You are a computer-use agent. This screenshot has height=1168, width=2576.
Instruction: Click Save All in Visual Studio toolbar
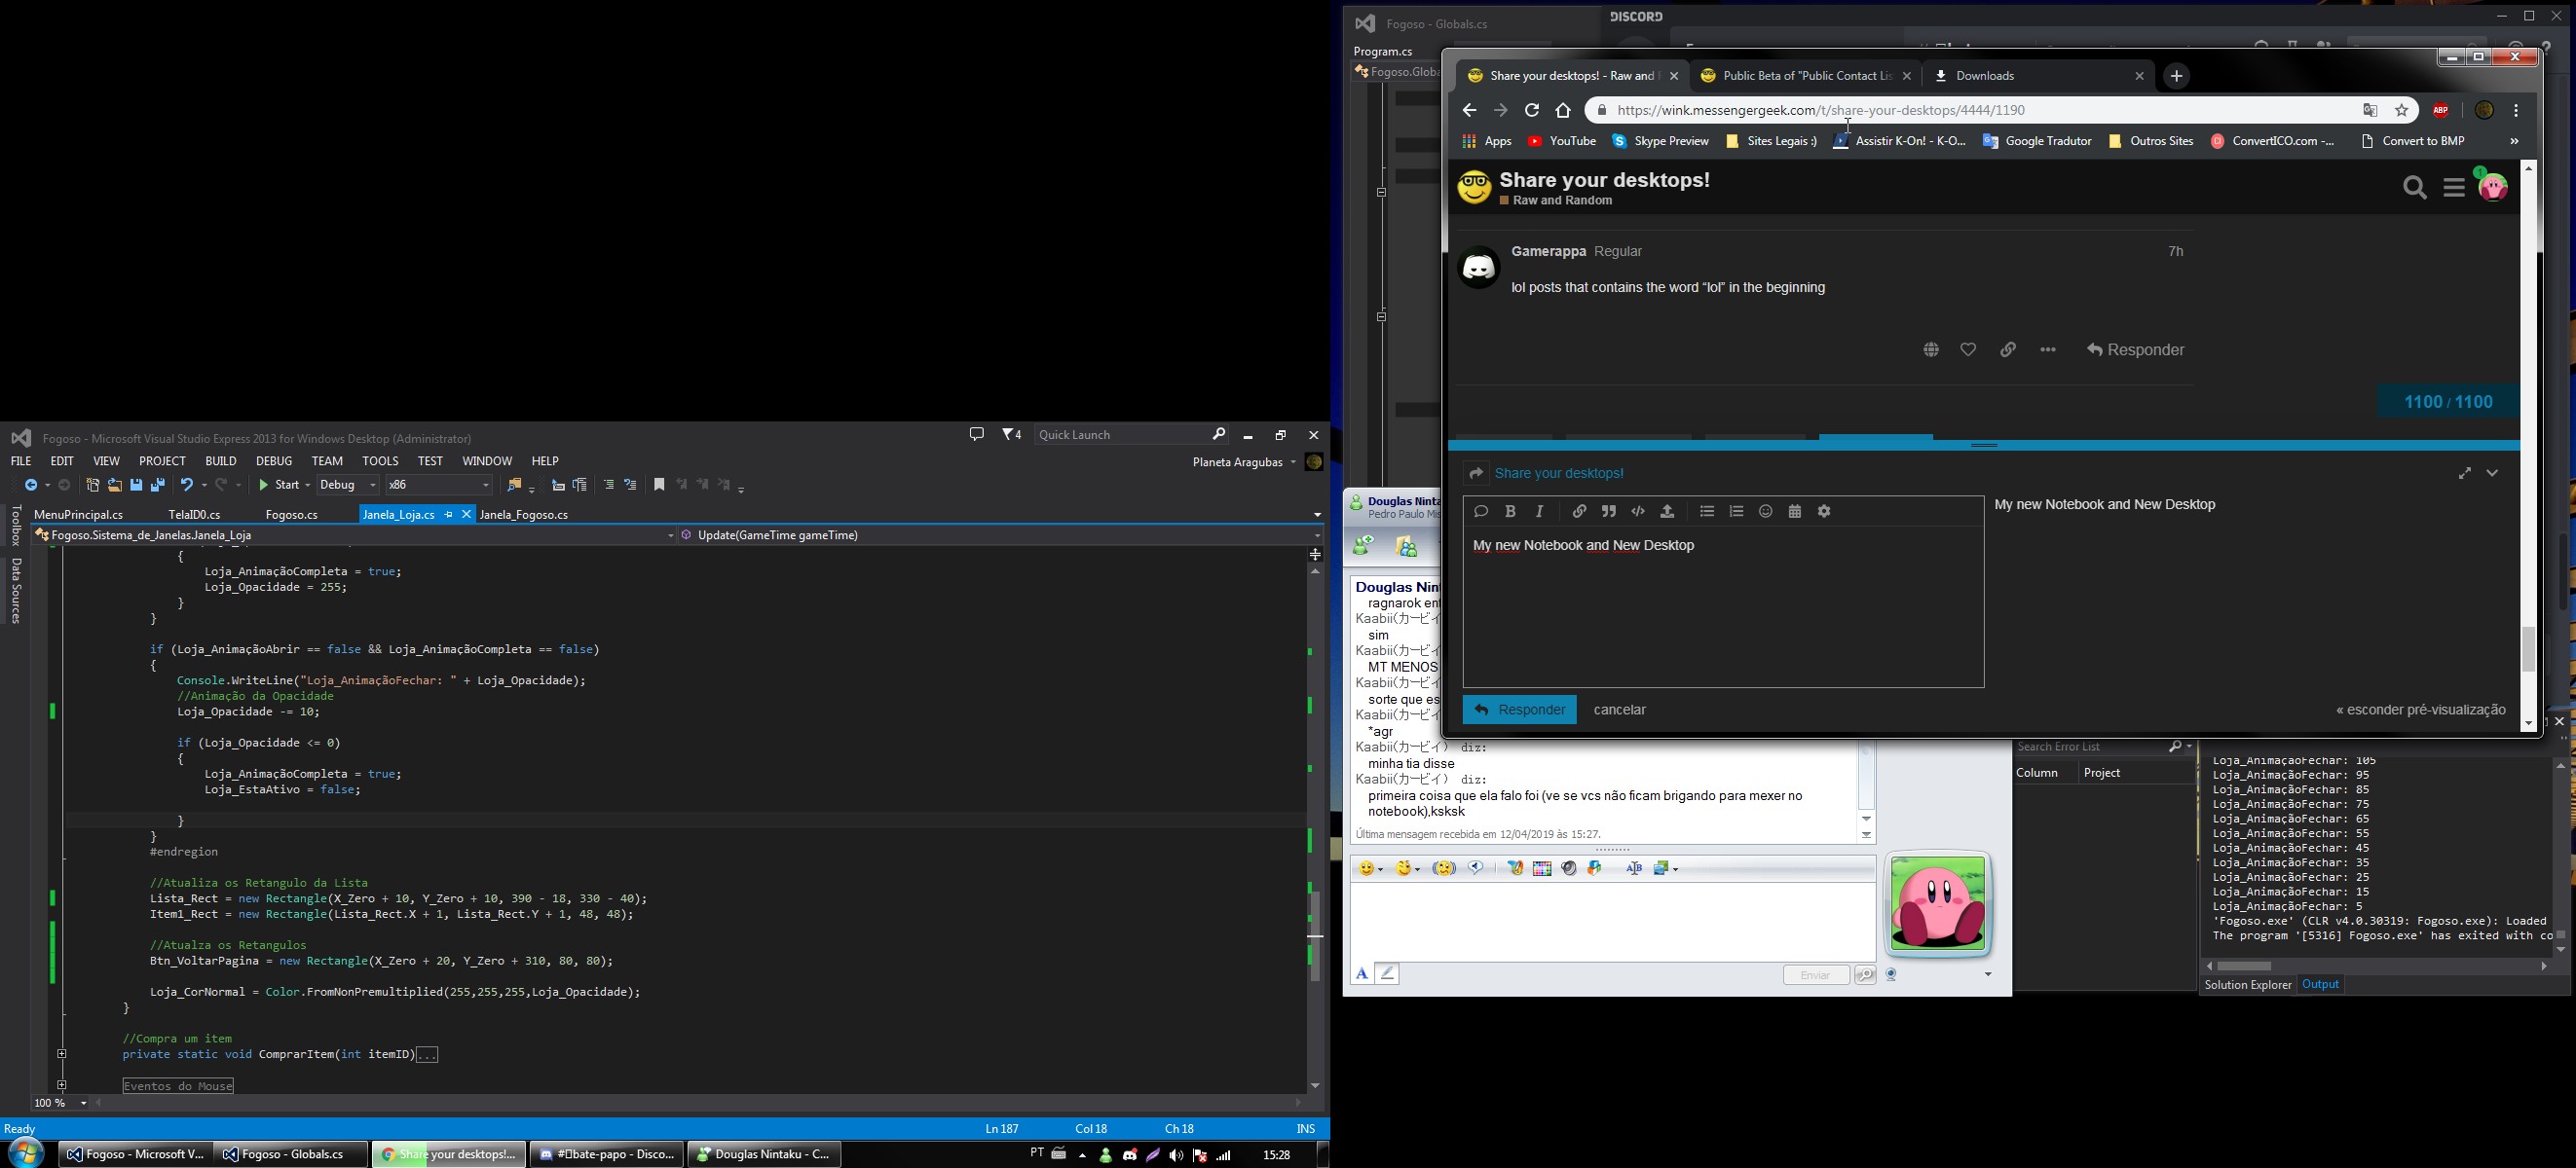tap(157, 485)
